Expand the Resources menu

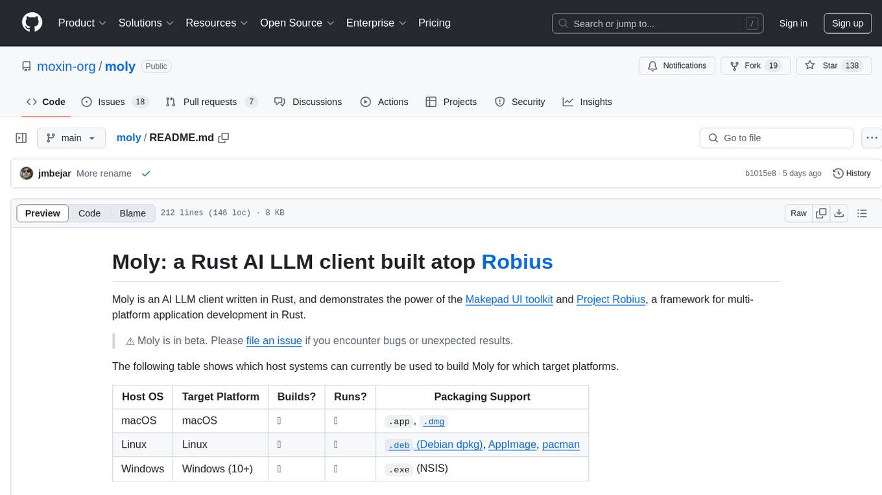pos(217,23)
